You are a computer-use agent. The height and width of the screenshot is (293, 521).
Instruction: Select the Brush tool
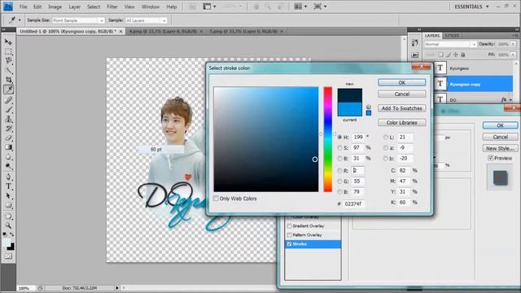(x=8, y=109)
